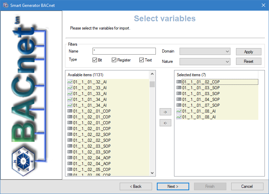269x194 pixels.
Task: Click the register icon of selected 01._1._01._02._COP
Action: click(179, 82)
